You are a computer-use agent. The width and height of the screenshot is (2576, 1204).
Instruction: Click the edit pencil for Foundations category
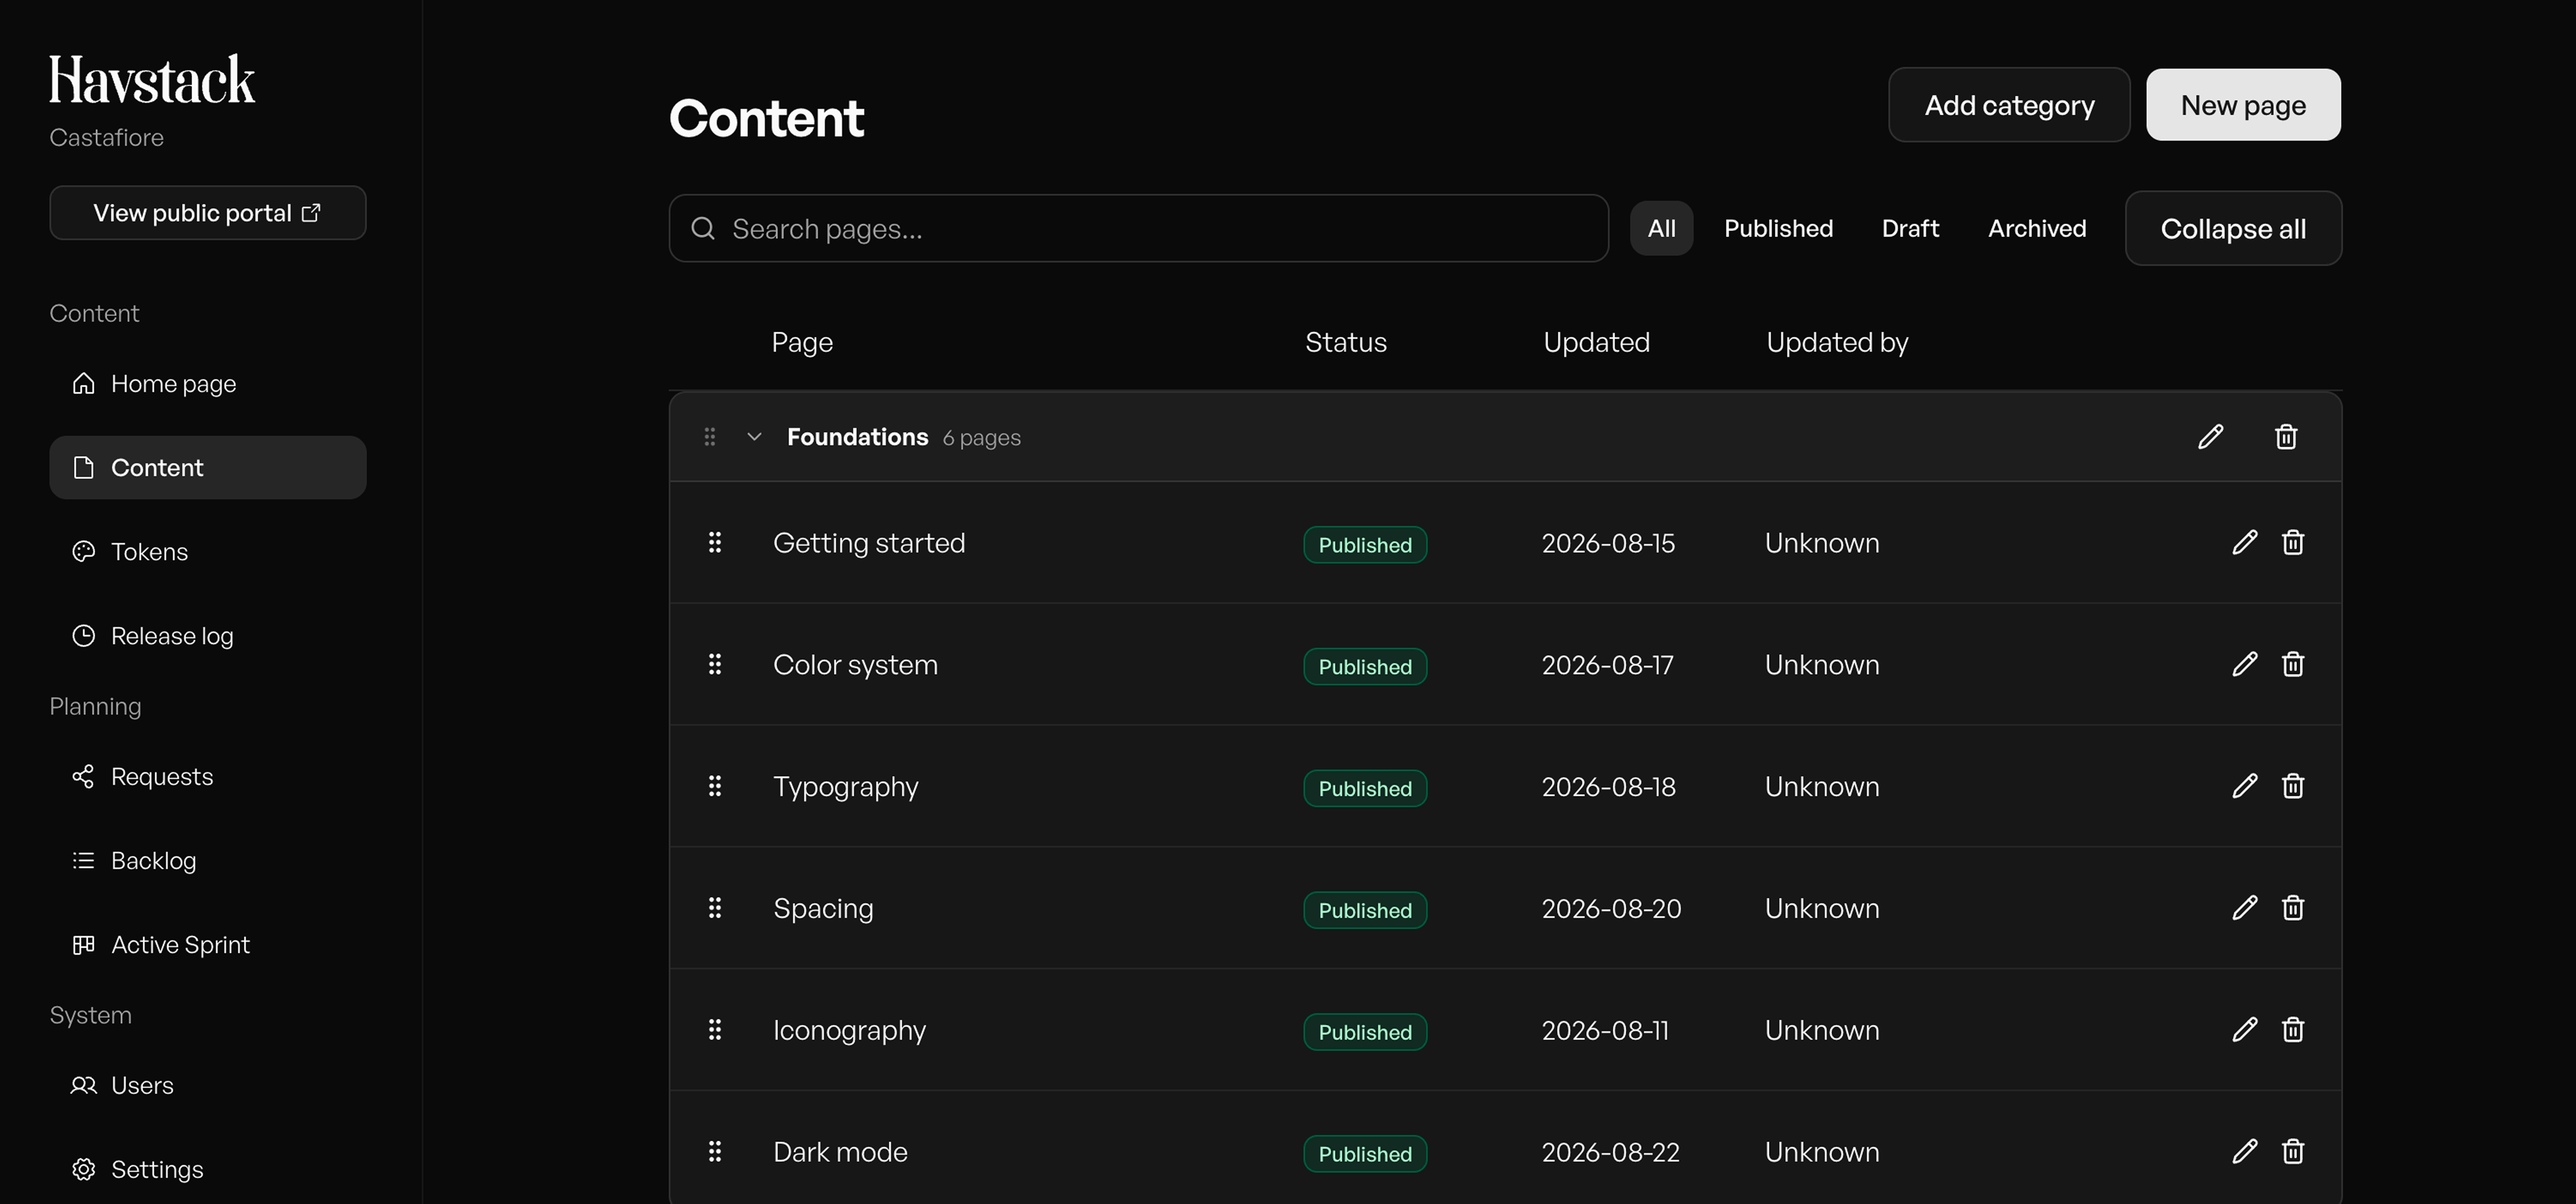[x=2210, y=437]
